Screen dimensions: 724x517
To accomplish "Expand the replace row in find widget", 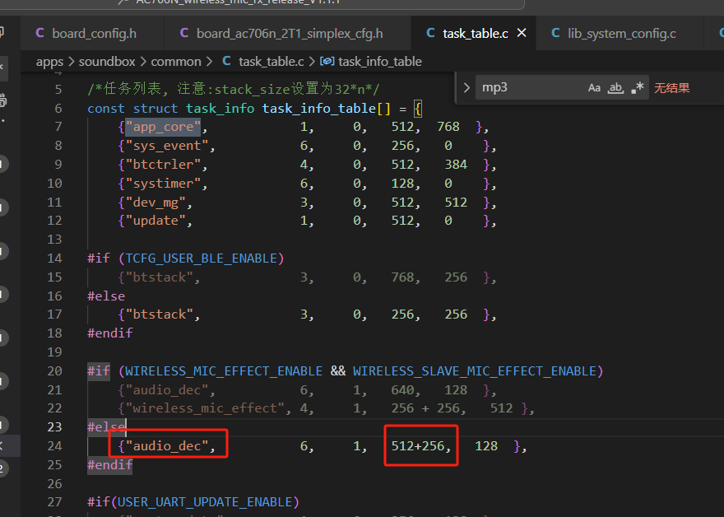I will [466, 88].
